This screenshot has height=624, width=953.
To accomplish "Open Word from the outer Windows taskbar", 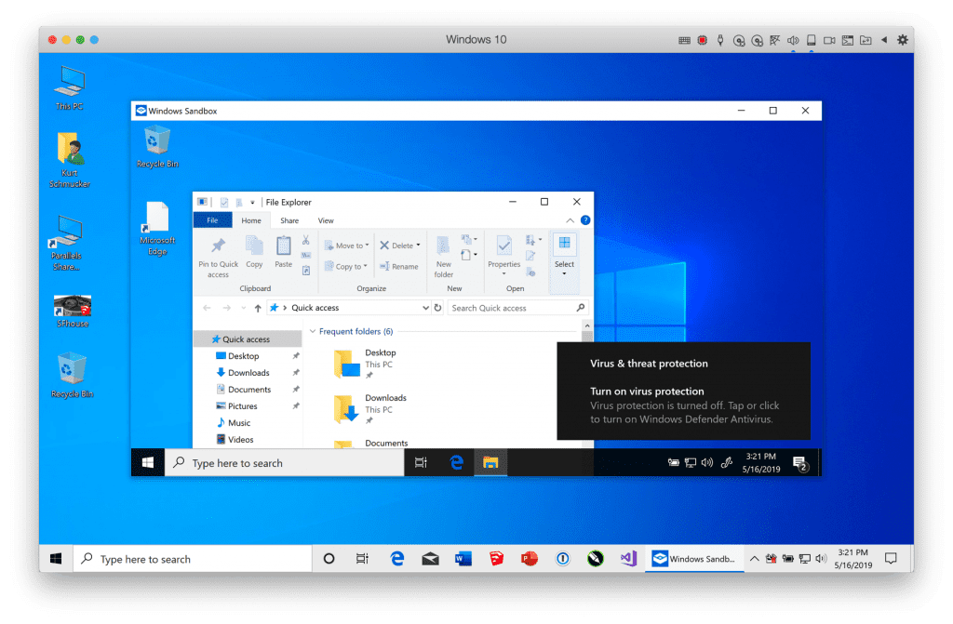I will (x=463, y=558).
